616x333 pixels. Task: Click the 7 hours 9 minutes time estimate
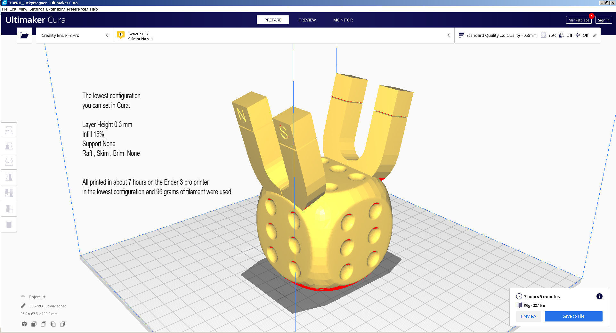tap(542, 296)
